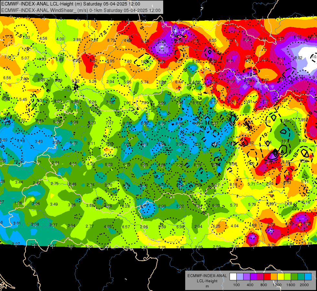Click the legend unit label m
Screen dimensions: 317x291
[207, 286]
